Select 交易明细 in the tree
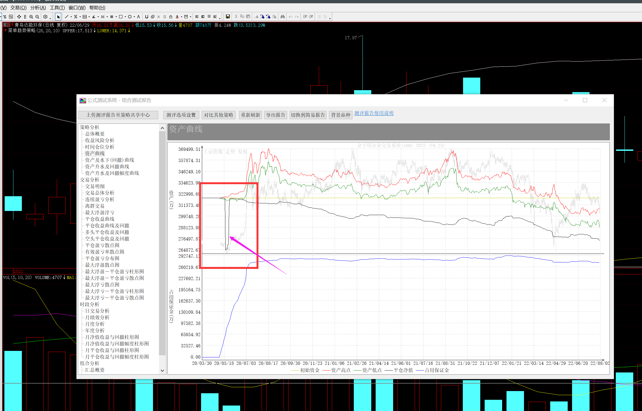Image resolution: width=642 pixels, height=411 pixels. click(x=95, y=186)
